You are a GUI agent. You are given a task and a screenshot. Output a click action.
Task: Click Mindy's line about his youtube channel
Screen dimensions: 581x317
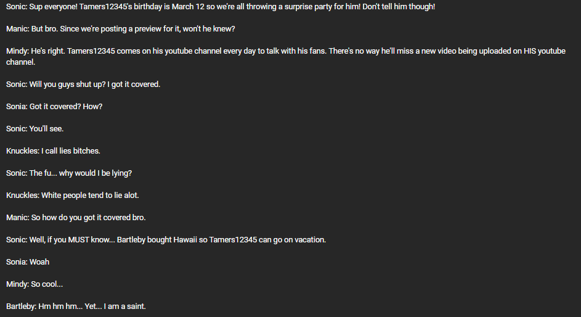[x=286, y=56]
